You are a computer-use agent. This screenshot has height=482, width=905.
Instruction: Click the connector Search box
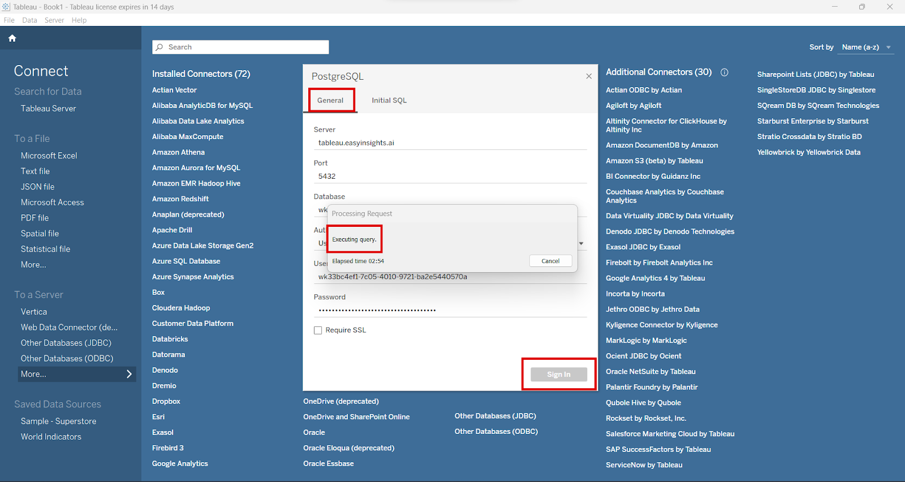click(240, 47)
